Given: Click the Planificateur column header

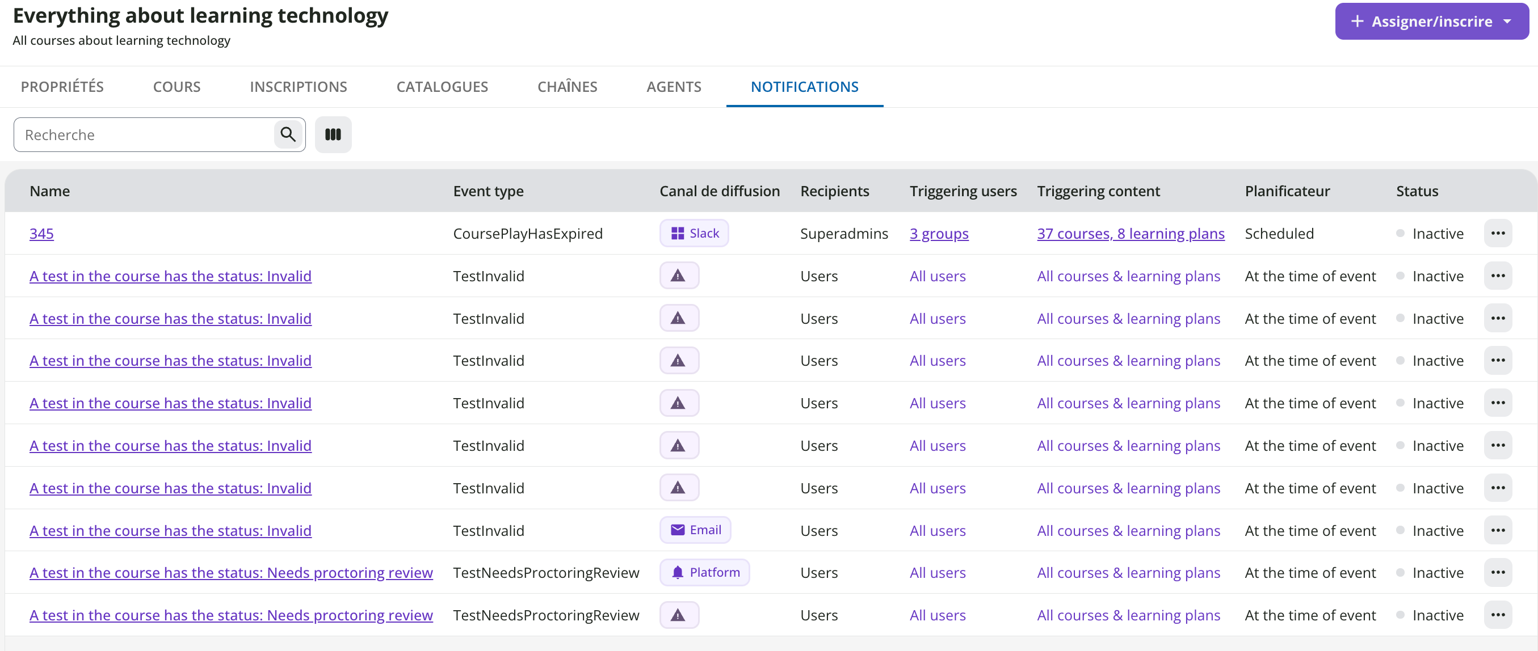Looking at the screenshot, I should pyautogui.click(x=1287, y=191).
